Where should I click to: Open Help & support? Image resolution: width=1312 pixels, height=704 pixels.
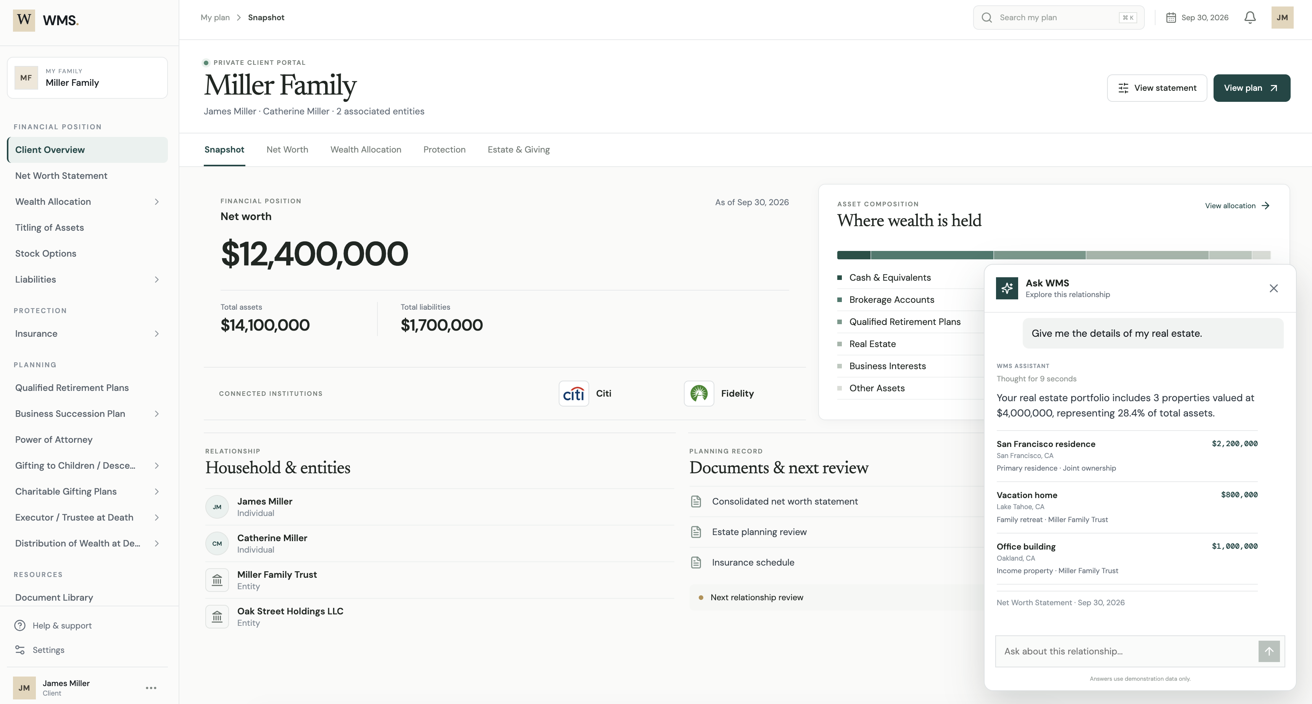point(53,625)
